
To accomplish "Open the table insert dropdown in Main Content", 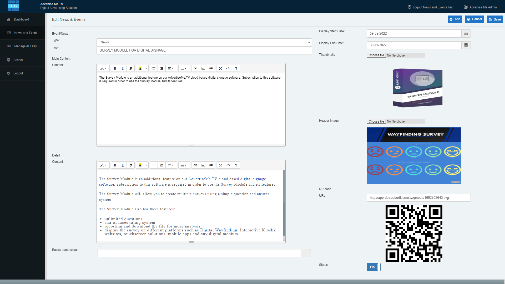I will (184, 68).
